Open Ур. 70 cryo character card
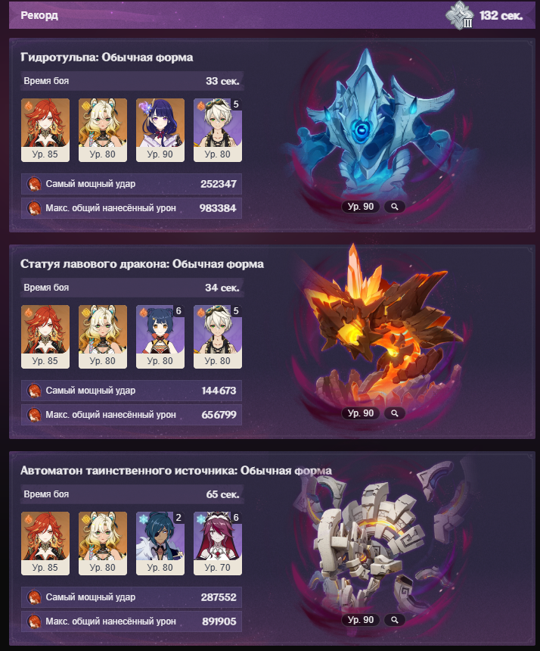Viewport: 540px width, 651px height. click(x=218, y=544)
